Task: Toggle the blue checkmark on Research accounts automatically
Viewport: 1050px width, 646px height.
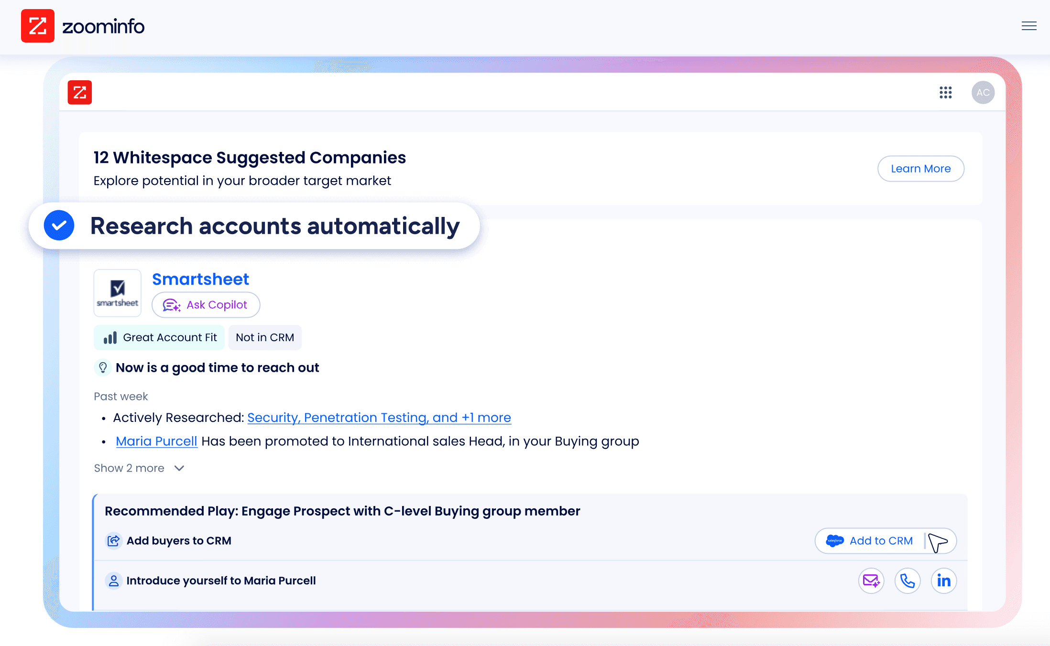Action: [x=59, y=225]
